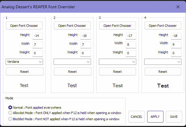The width and height of the screenshot is (186, 127).
Task: Click the Width label in group 4
Action: 164,43
